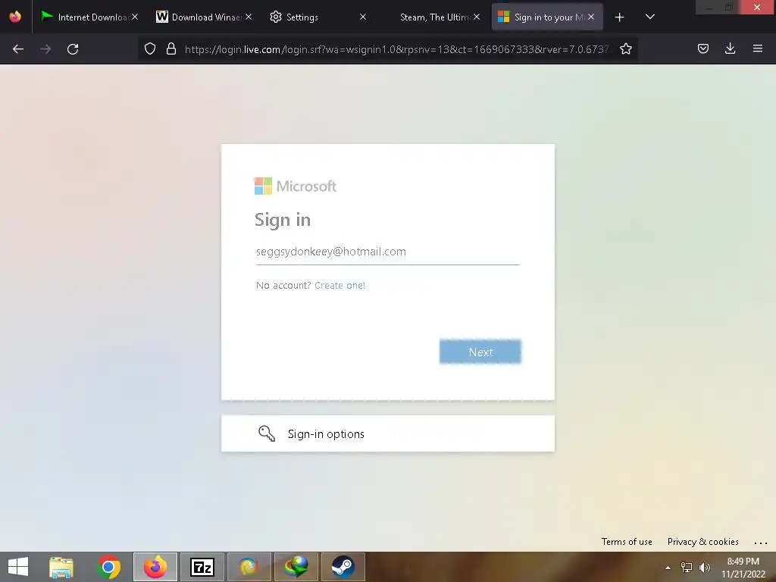List all tabs with the chevron
The image size is (776, 582).
point(650,17)
